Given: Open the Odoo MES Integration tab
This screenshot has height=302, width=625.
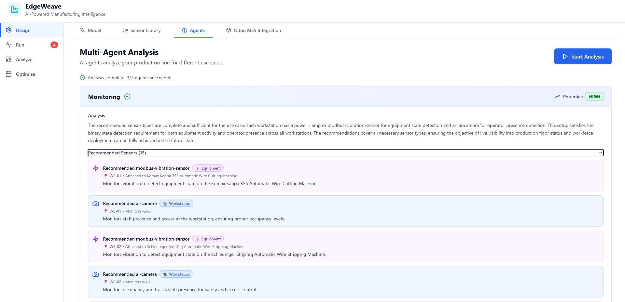Looking at the screenshot, I should point(254,30).
